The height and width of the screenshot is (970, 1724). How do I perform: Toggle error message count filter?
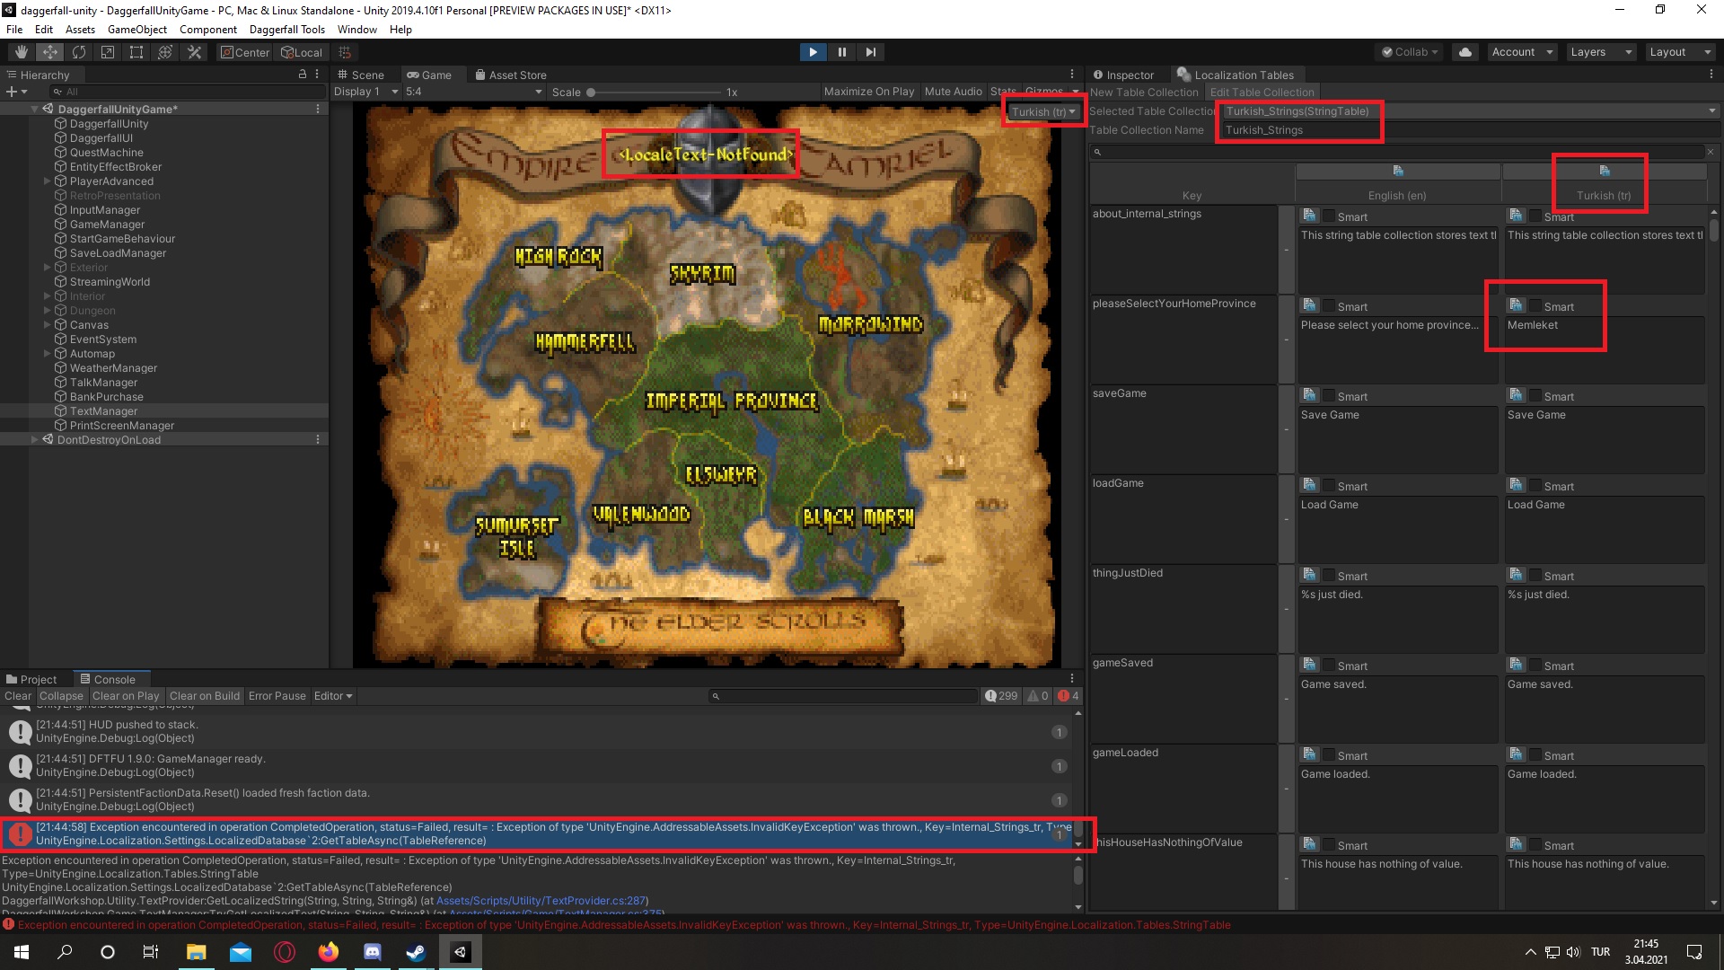click(x=1068, y=696)
